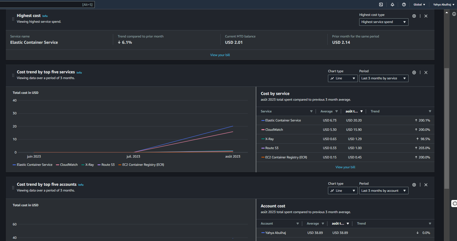The width and height of the screenshot is (457, 241).
Task: Open info panel icon at right edge
Action: tap(454, 14)
